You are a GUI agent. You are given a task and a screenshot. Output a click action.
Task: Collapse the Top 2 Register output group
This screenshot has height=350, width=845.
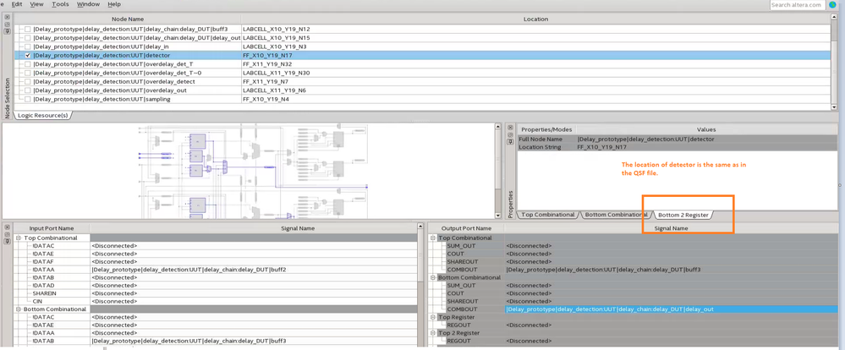click(433, 333)
